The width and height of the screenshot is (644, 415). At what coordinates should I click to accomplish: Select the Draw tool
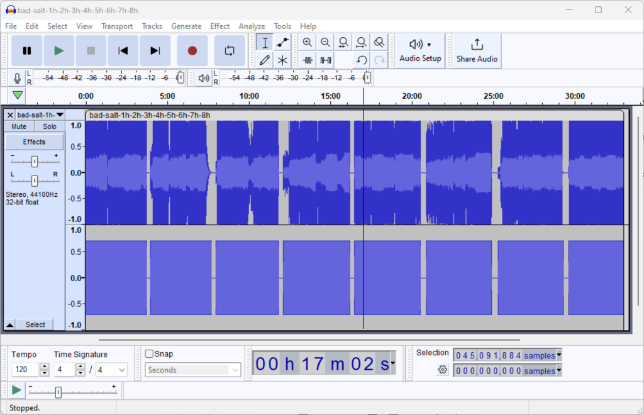264,60
